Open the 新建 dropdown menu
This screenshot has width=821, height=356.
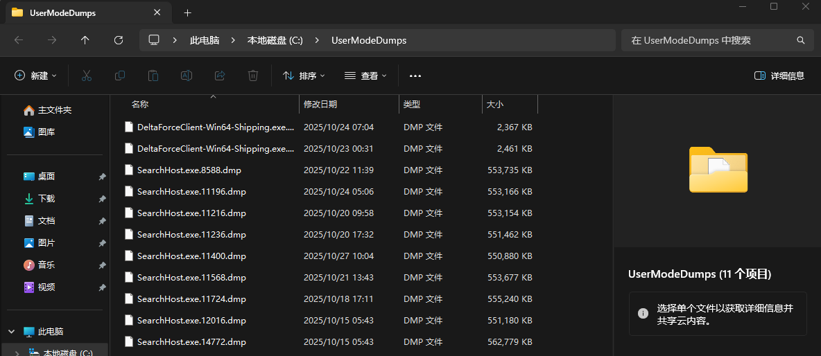coord(35,75)
